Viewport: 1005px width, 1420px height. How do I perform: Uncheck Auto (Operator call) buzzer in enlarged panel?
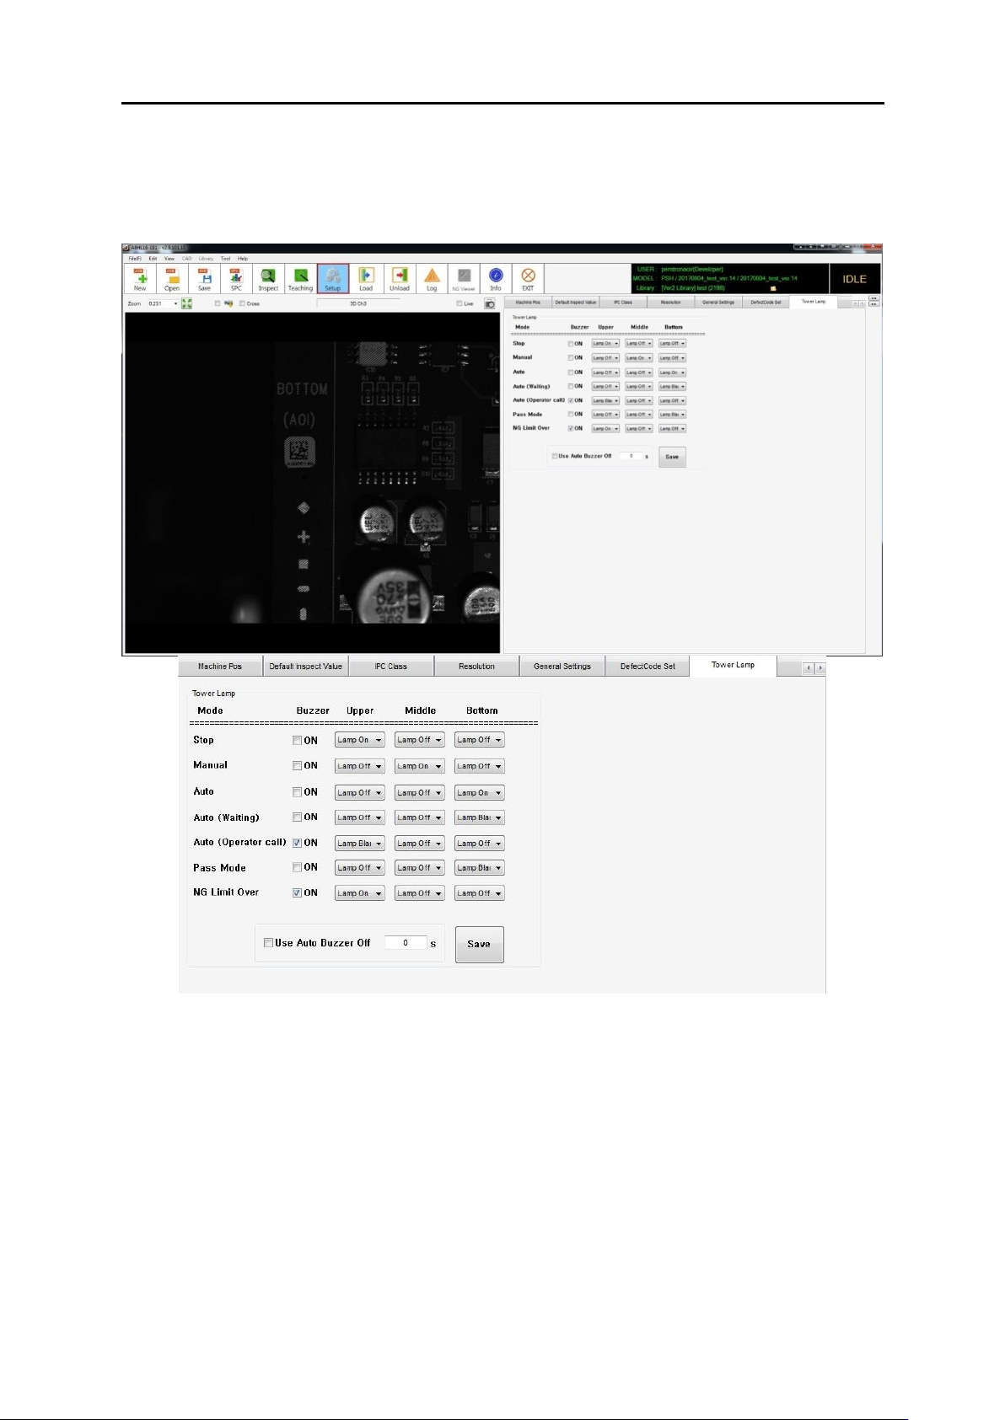pyautogui.click(x=297, y=843)
